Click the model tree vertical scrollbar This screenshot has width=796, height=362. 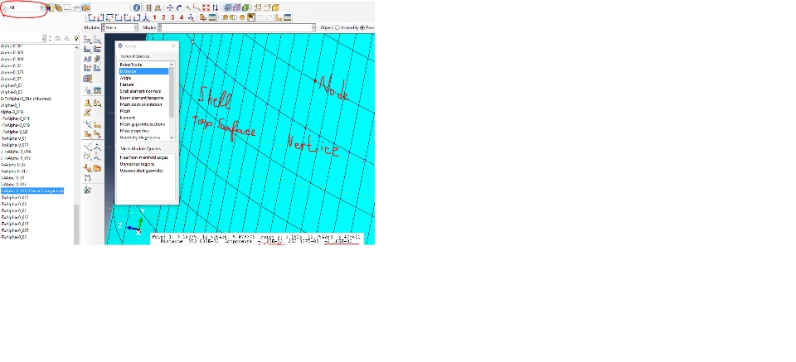[x=76, y=224]
